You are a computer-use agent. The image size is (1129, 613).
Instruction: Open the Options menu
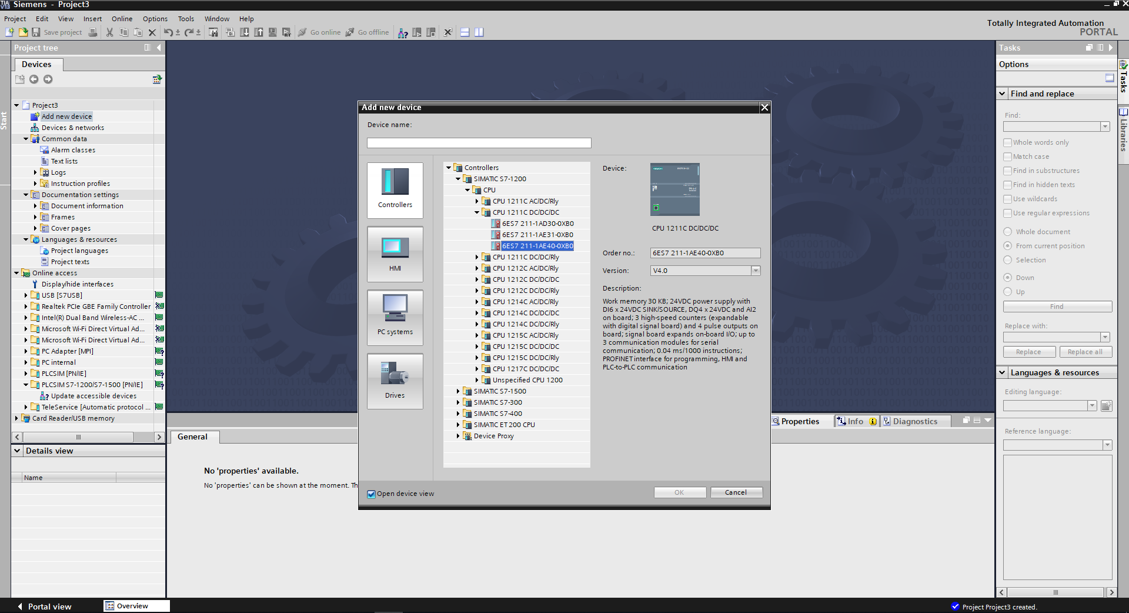(155, 19)
